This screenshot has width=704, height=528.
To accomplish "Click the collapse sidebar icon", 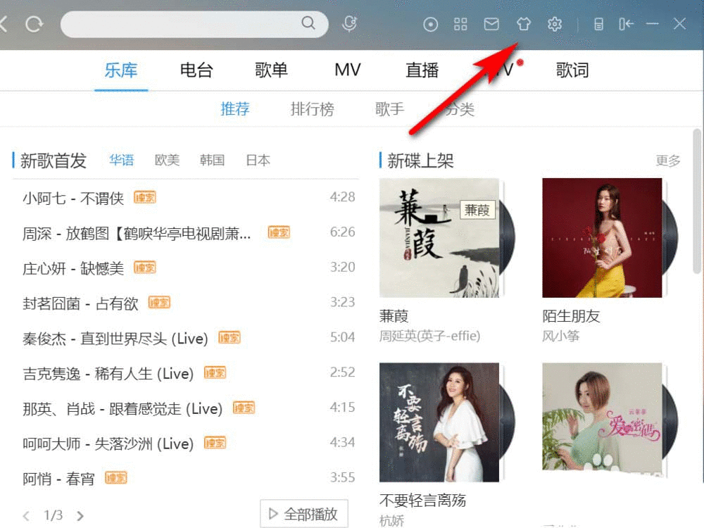I will (626, 23).
